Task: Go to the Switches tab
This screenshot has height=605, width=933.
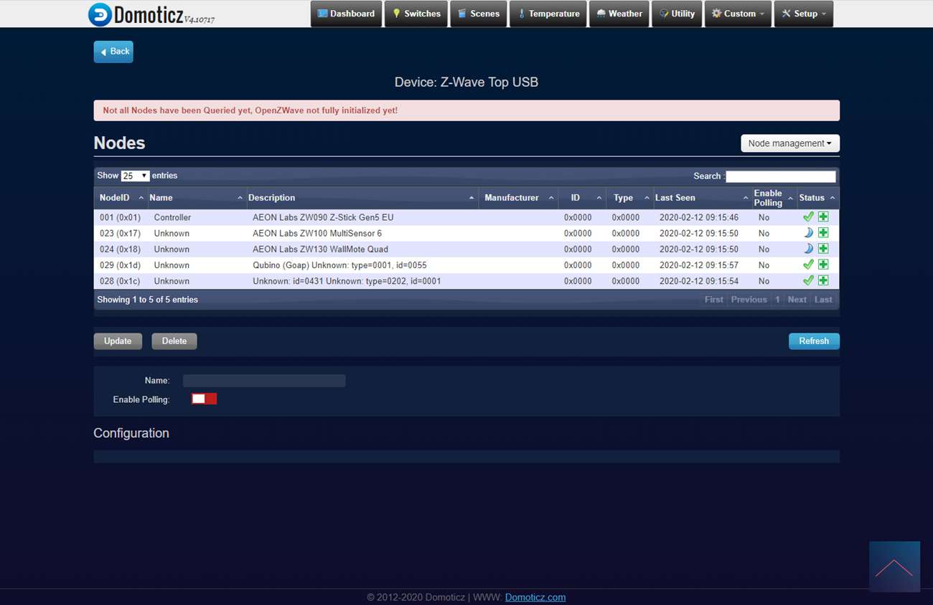Action: point(416,14)
